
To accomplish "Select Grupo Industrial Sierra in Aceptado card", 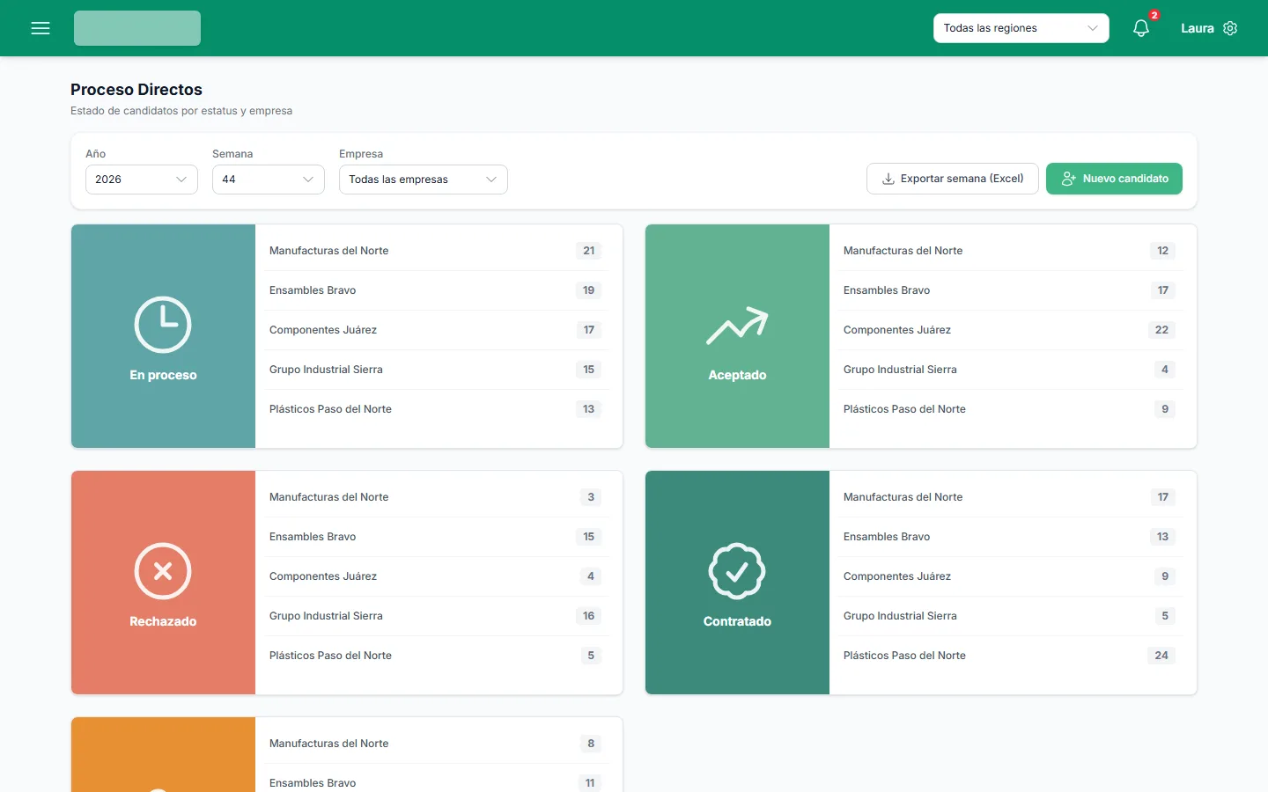I will (1012, 370).
